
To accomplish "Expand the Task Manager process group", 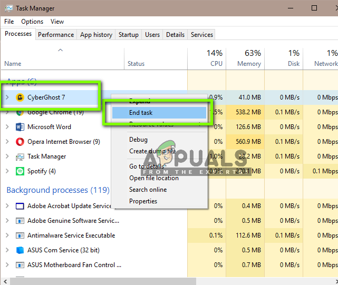I will coord(7,156).
